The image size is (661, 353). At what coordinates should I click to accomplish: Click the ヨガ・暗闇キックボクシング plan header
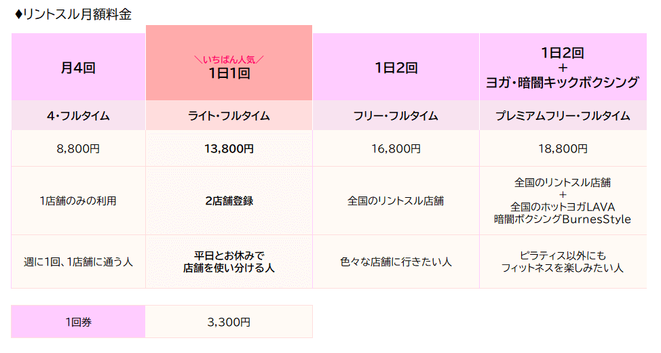click(563, 68)
